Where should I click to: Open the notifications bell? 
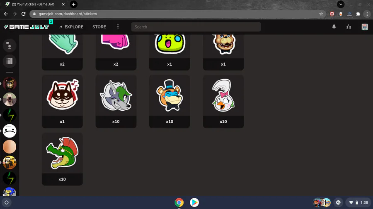334,26
